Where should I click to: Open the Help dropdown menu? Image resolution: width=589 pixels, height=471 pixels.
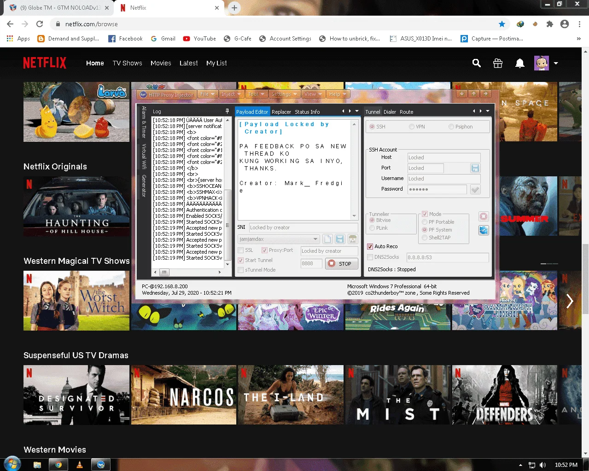(338, 94)
